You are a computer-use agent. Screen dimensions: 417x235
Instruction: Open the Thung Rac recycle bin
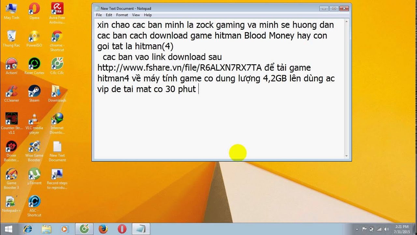click(x=11, y=39)
